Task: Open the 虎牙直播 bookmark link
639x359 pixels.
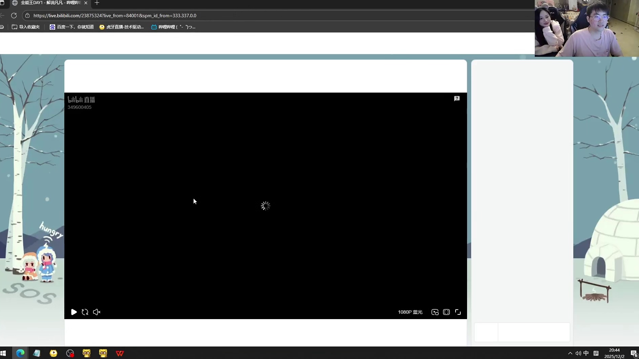Action: point(122,27)
